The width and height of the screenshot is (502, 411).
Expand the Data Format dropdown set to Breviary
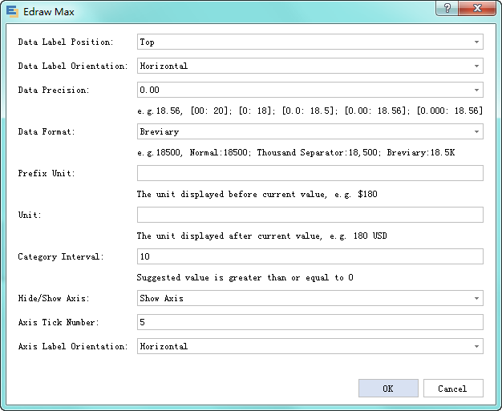point(310,131)
